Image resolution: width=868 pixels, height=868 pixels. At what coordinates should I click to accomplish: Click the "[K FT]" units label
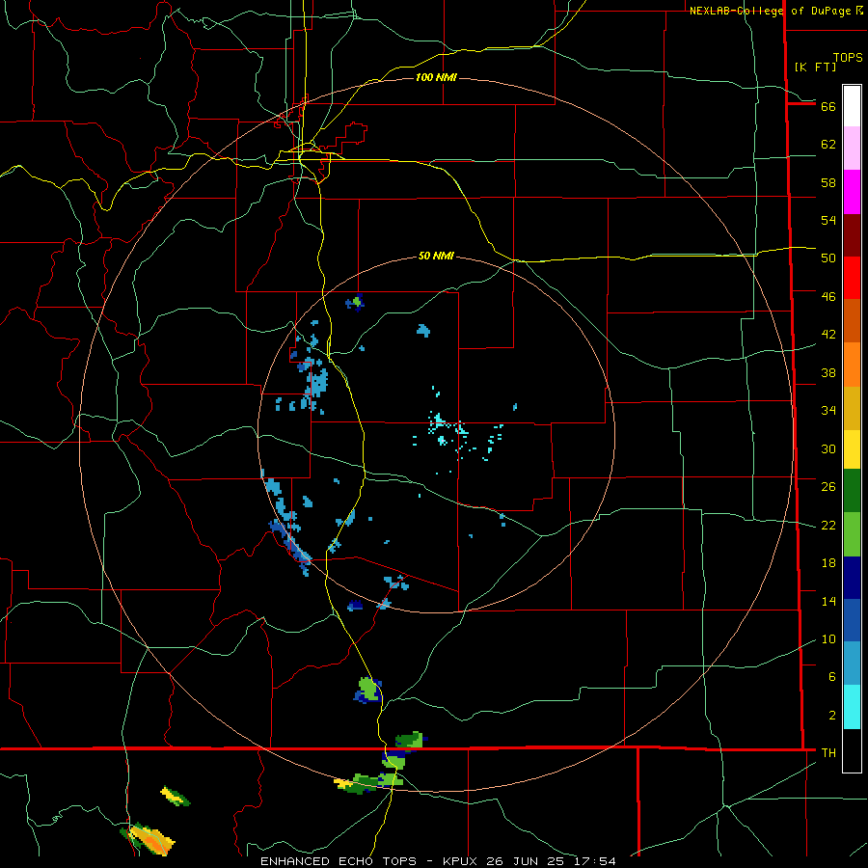[815, 67]
